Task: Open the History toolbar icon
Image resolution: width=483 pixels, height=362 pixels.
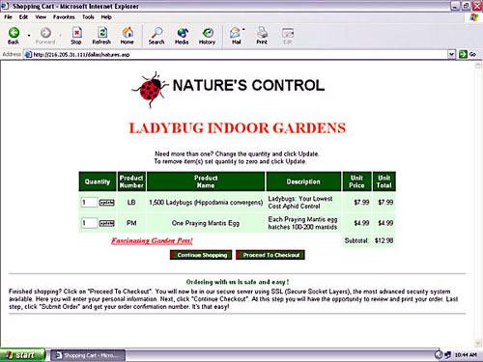Action: click(x=208, y=33)
